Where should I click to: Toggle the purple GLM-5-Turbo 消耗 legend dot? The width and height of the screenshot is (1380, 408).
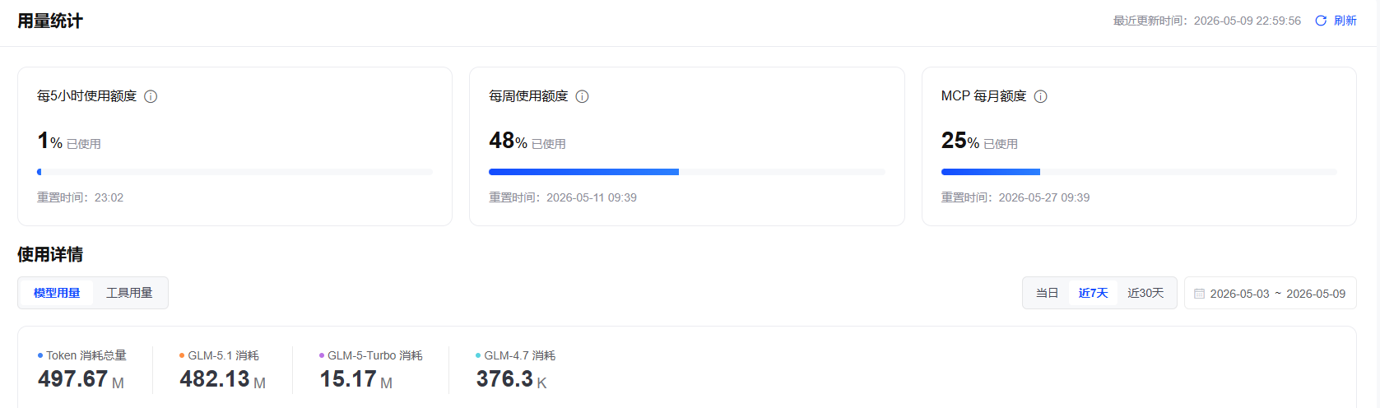(322, 355)
